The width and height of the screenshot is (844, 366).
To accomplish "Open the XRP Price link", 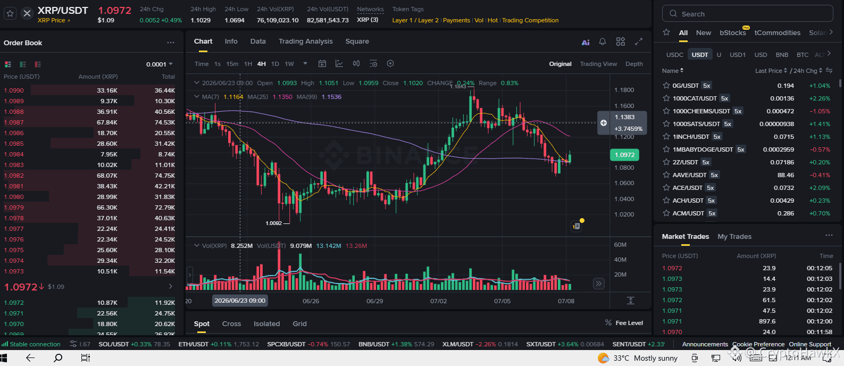I will click(54, 20).
